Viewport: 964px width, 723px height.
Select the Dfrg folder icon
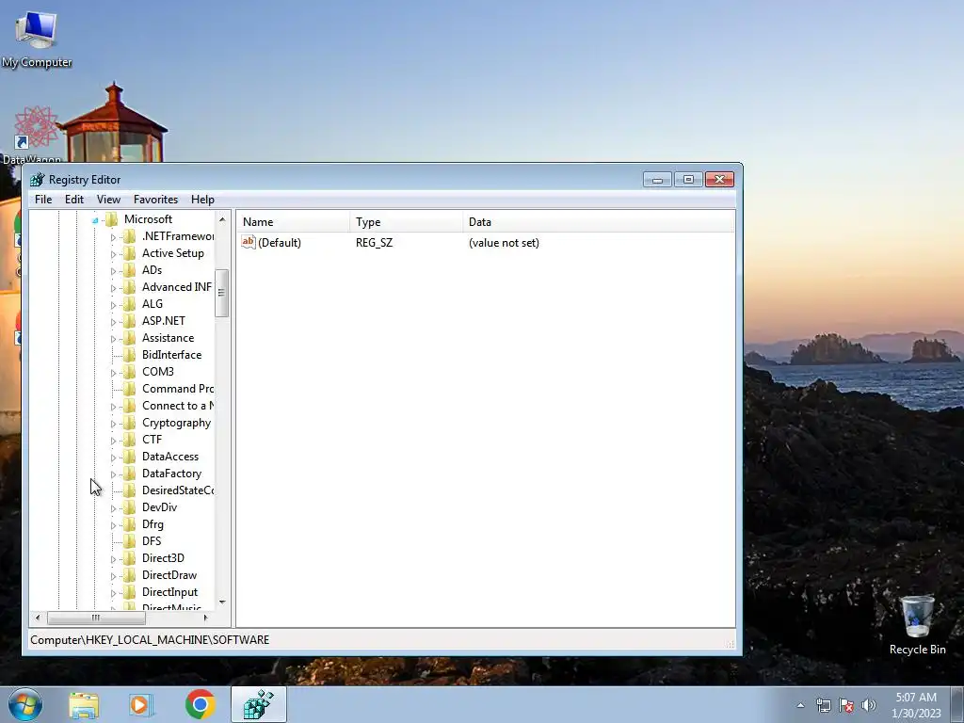point(129,524)
